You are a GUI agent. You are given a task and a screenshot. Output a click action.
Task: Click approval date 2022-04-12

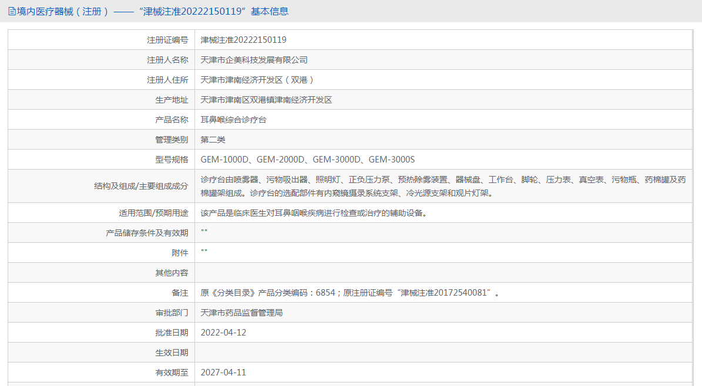[x=223, y=333]
